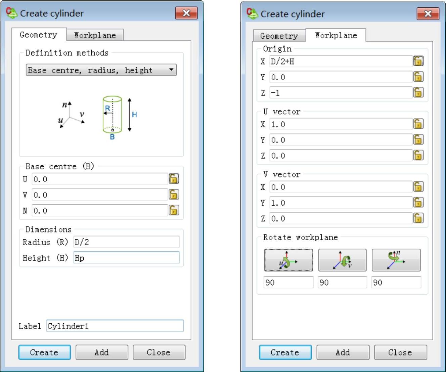Click angle field under N rotate button
The width and height of the screenshot is (446, 372).
[x=396, y=282]
